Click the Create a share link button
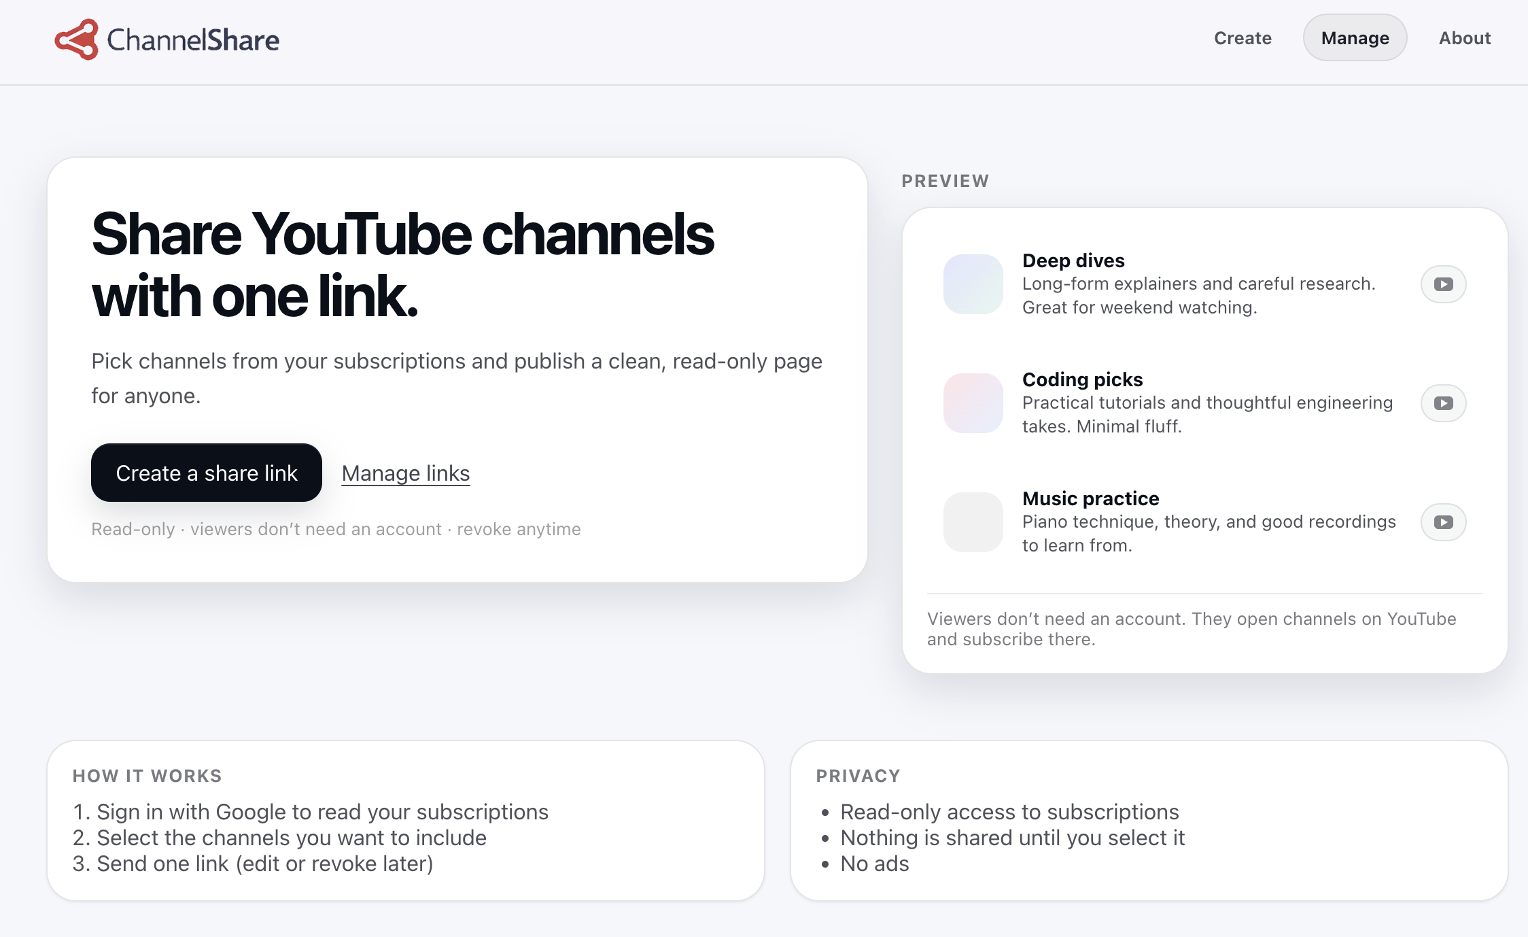The width and height of the screenshot is (1528, 937). click(x=206, y=473)
